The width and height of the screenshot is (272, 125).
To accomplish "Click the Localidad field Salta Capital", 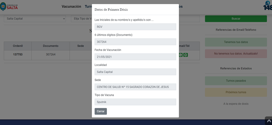I will click(135, 72).
